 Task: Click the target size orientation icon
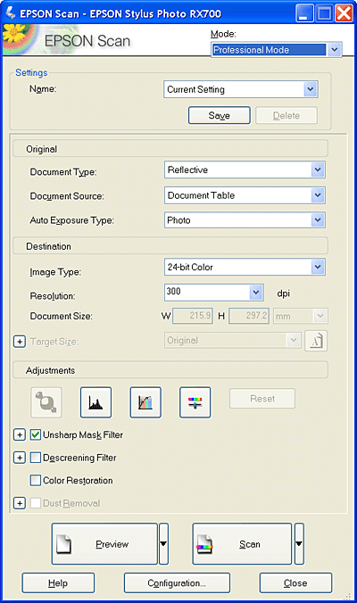click(x=316, y=341)
